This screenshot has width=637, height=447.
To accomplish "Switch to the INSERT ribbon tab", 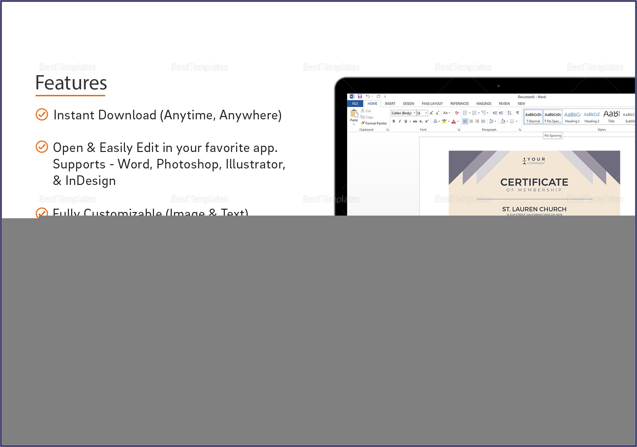I will 390,104.
